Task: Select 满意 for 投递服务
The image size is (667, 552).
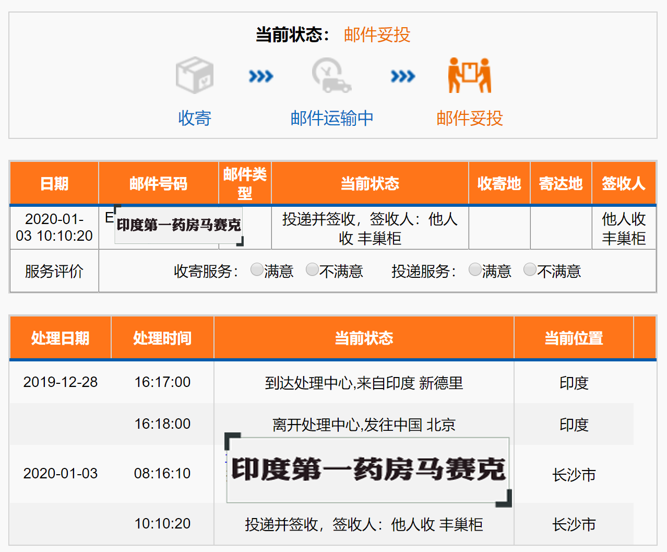Action: coord(475,269)
